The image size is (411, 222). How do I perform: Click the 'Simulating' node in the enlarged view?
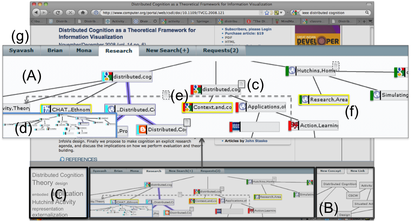pyautogui.click(x=389, y=95)
